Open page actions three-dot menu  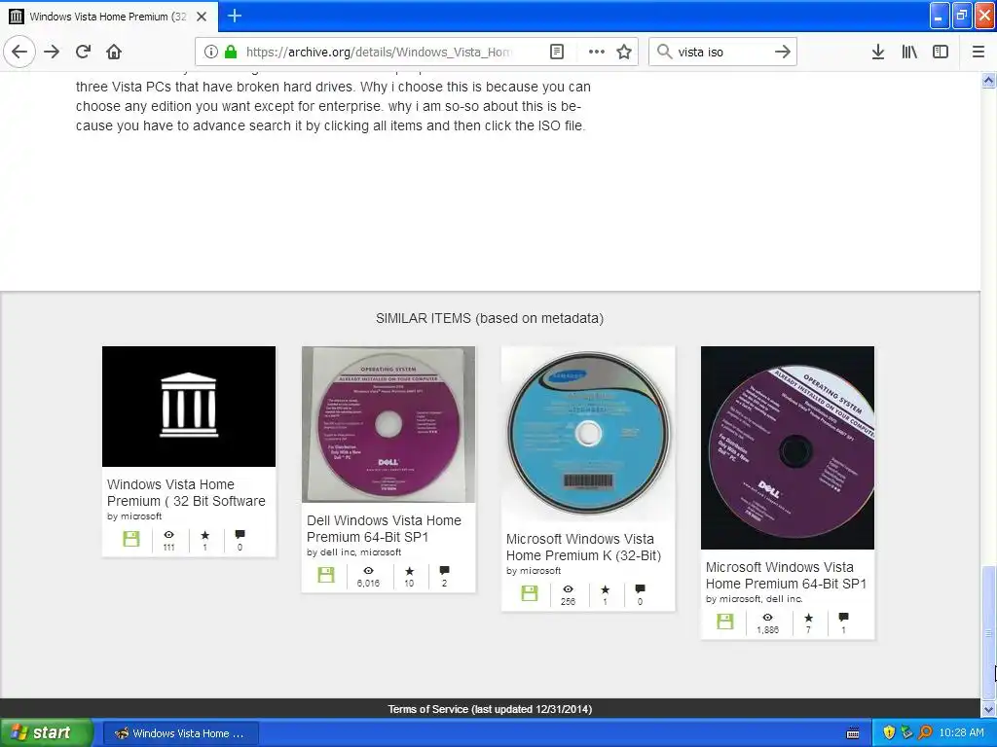[597, 52]
